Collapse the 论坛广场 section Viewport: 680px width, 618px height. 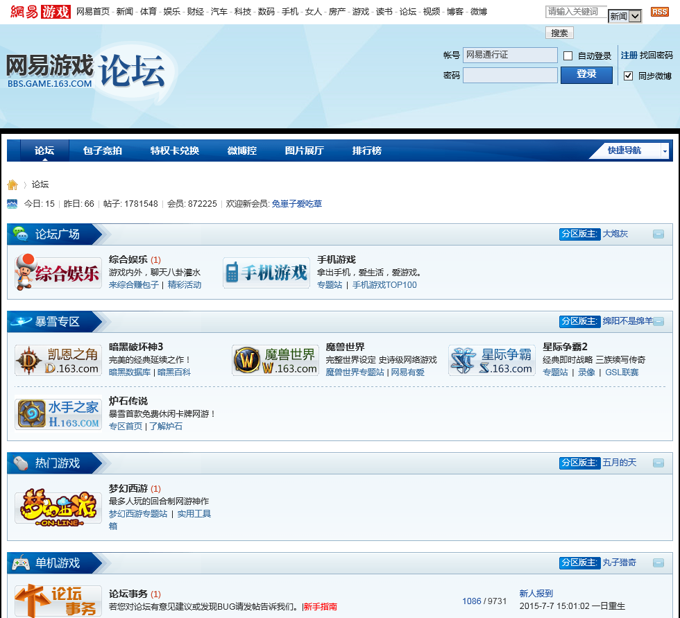coord(658,234)
